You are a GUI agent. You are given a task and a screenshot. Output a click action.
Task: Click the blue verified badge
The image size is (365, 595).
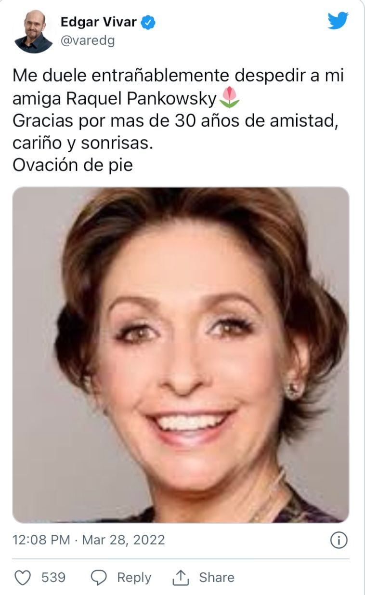tap(148, 22)
